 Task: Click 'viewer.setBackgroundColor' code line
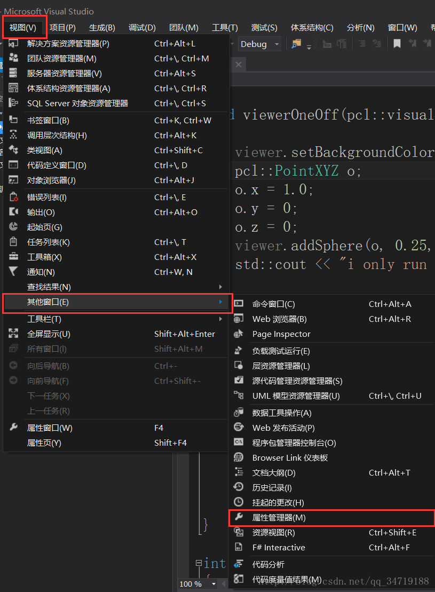pyautogui.click(x=335, y=152)
